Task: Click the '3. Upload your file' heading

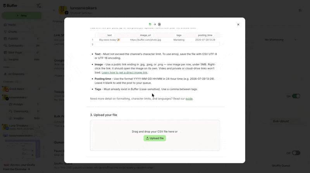Action: pyautogui.click(x=103, y=115)
